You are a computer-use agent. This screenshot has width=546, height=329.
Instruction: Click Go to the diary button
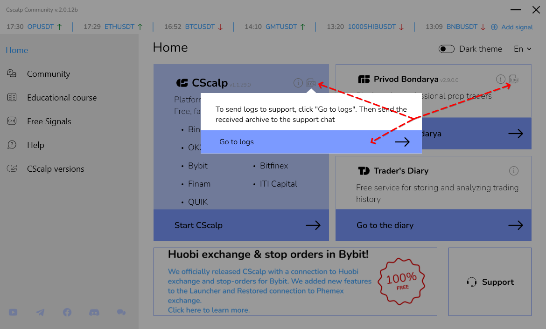433,225
